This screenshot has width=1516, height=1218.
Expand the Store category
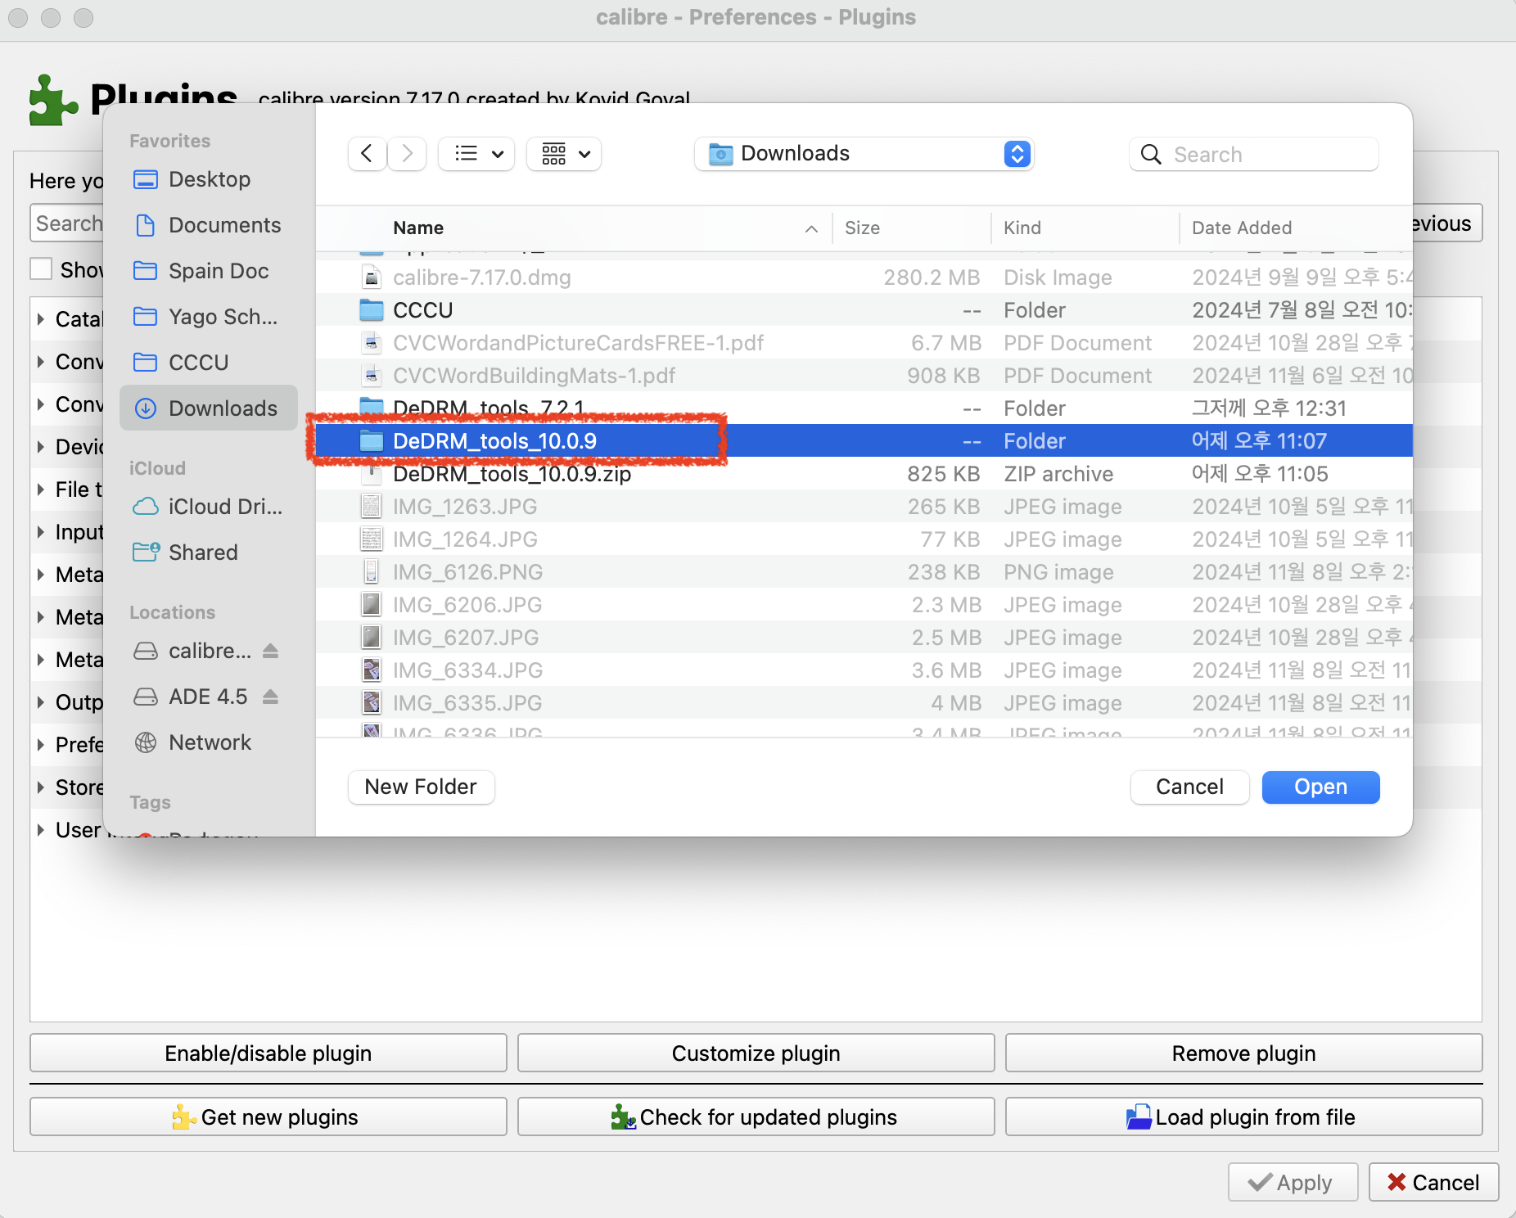click(x=40, y=787)
